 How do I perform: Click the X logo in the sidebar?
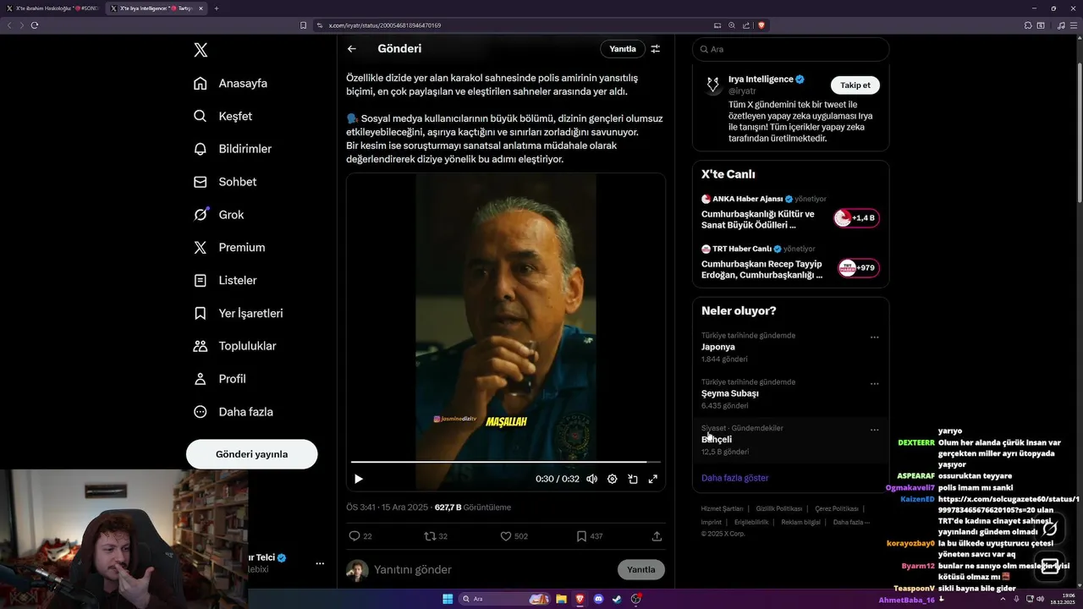click(201, 50)
